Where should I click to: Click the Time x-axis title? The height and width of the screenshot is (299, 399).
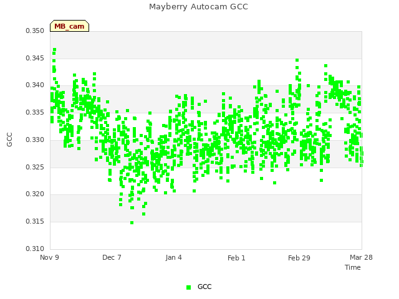[x=353, y=267]
